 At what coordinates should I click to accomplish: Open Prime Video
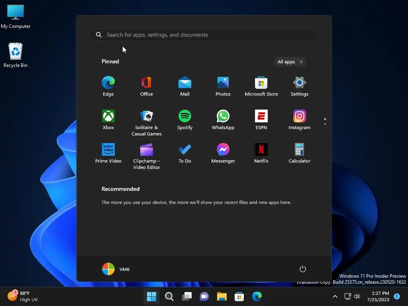click(108, 153)
